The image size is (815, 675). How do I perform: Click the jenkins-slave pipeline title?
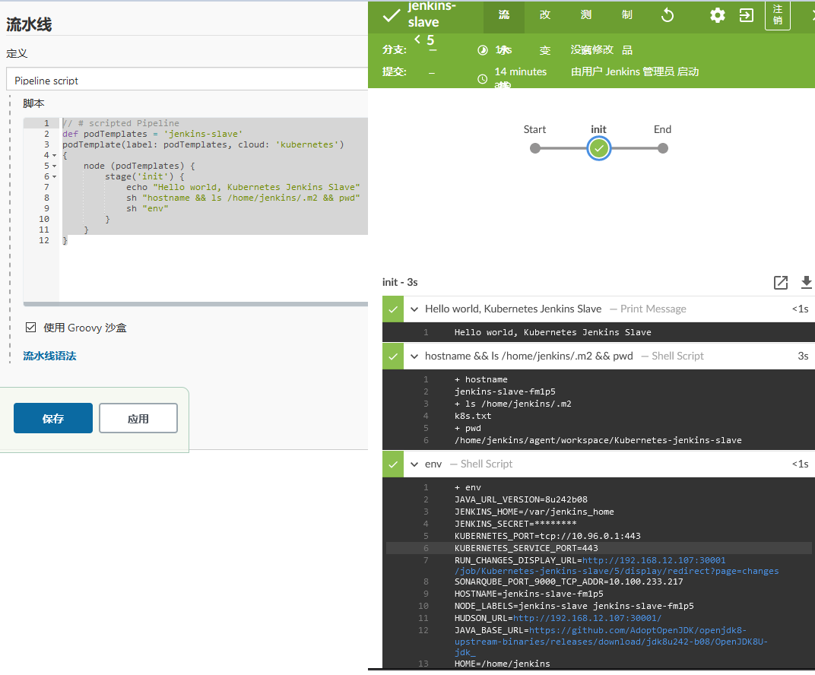(431, 14)
